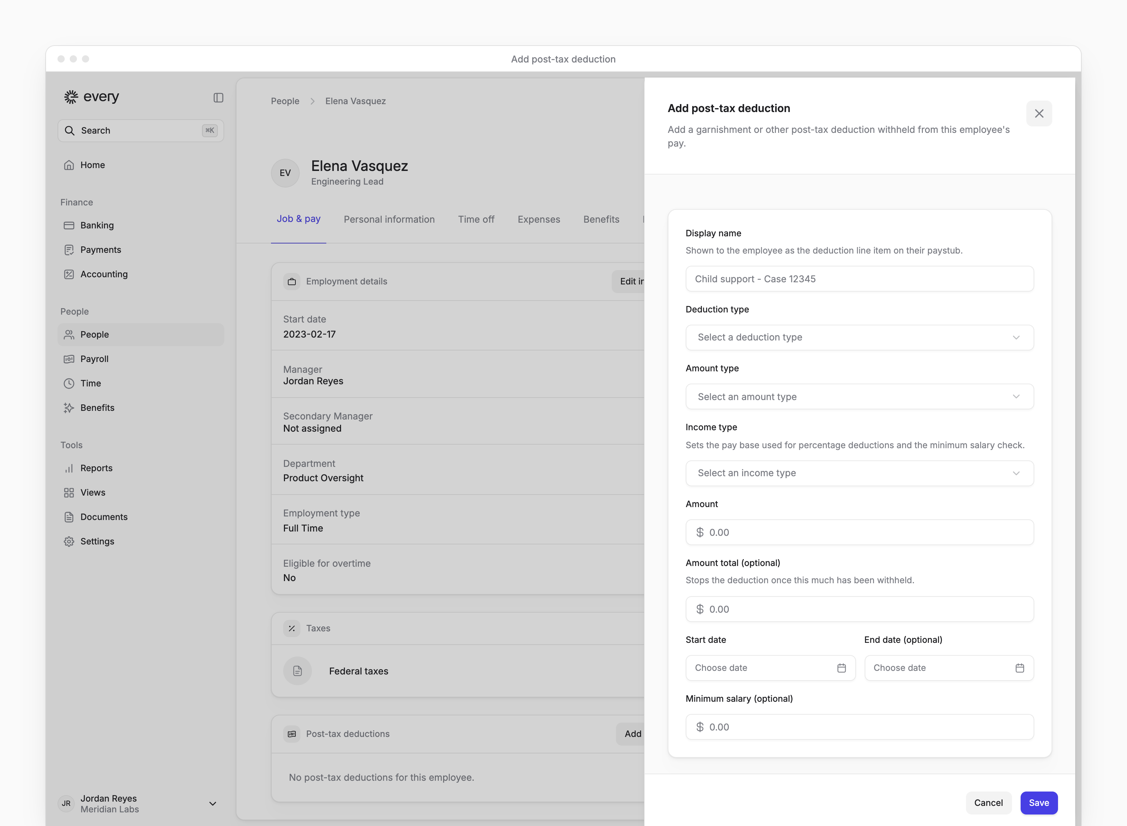This screenshot has width=1127, height=826.
Task: Open Settings from the sidebar
Action: pyautogui.click(x=141, y=541)
